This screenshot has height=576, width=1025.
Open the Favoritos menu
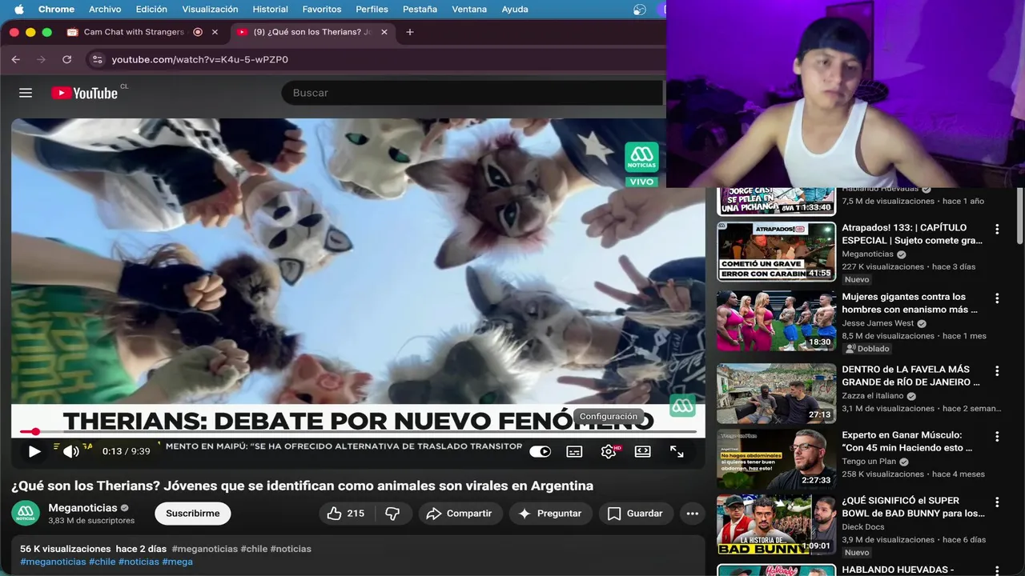pyautogui.click(x=322, y=9)
